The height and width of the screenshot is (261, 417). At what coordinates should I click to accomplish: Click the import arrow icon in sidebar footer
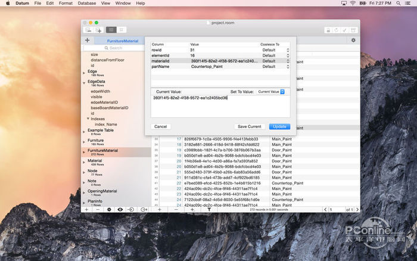click(x=131, y=210)
